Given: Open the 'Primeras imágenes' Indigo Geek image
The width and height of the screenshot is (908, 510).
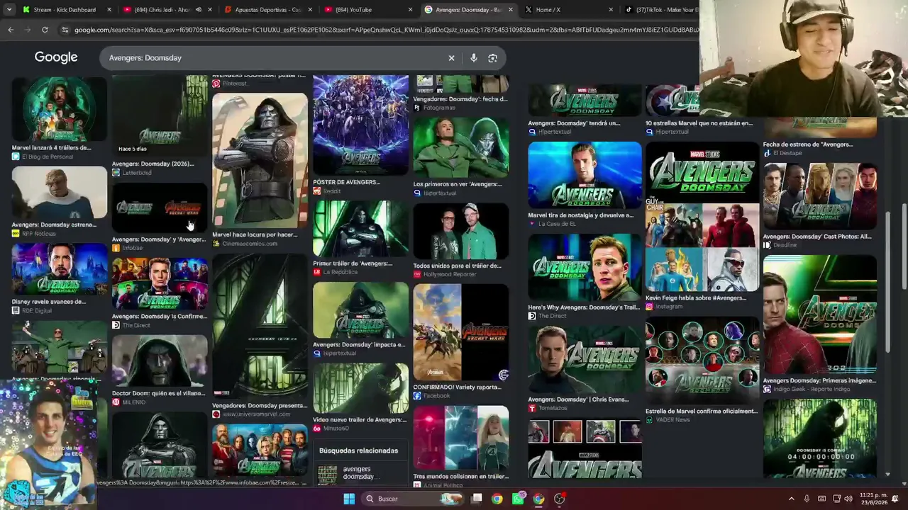Looking at the screenshot, I should (820, 314).
